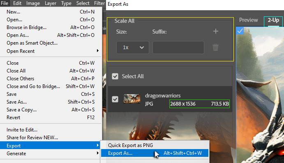
Task: Open the File menu
Action: click(x=5, y=3)
